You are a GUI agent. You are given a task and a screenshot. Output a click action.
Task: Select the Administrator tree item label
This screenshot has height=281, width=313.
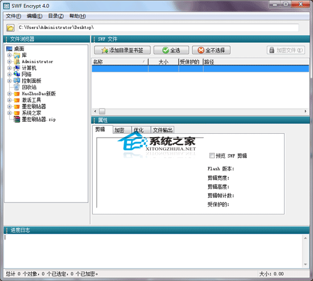click(38, 61)
